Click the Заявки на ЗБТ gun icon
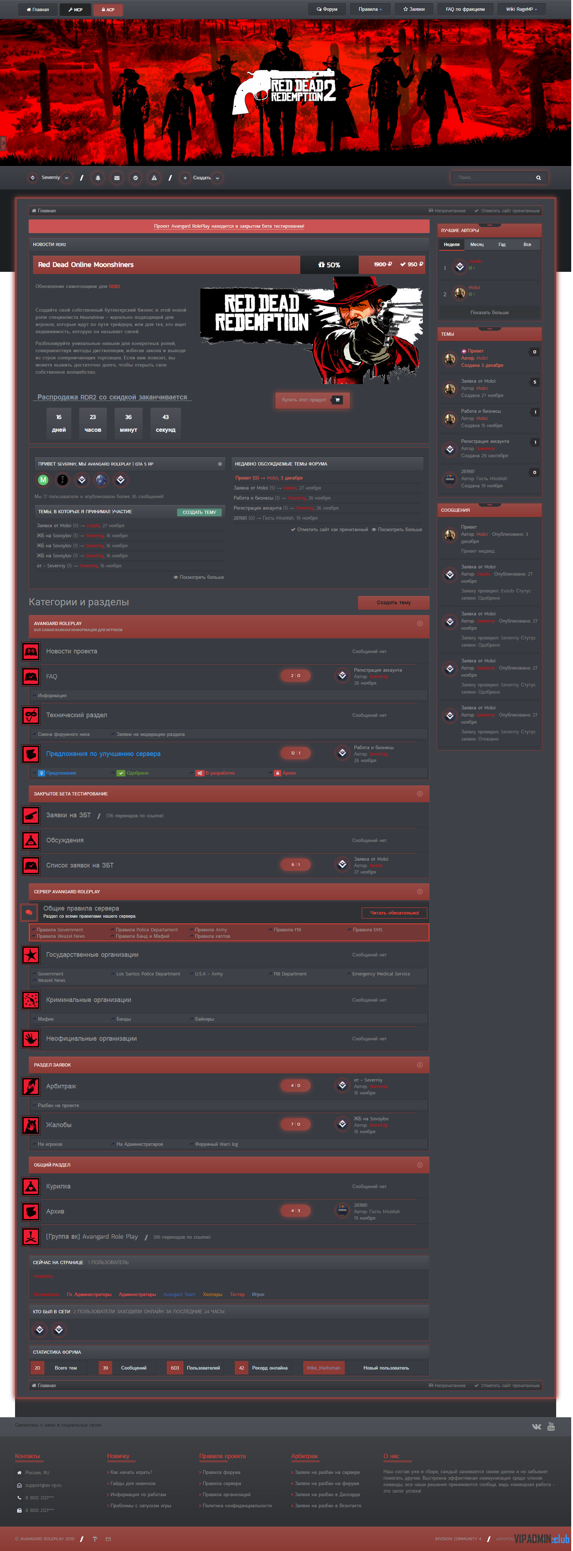This screenshot has height=1551, width=573. tap(31, 816)
